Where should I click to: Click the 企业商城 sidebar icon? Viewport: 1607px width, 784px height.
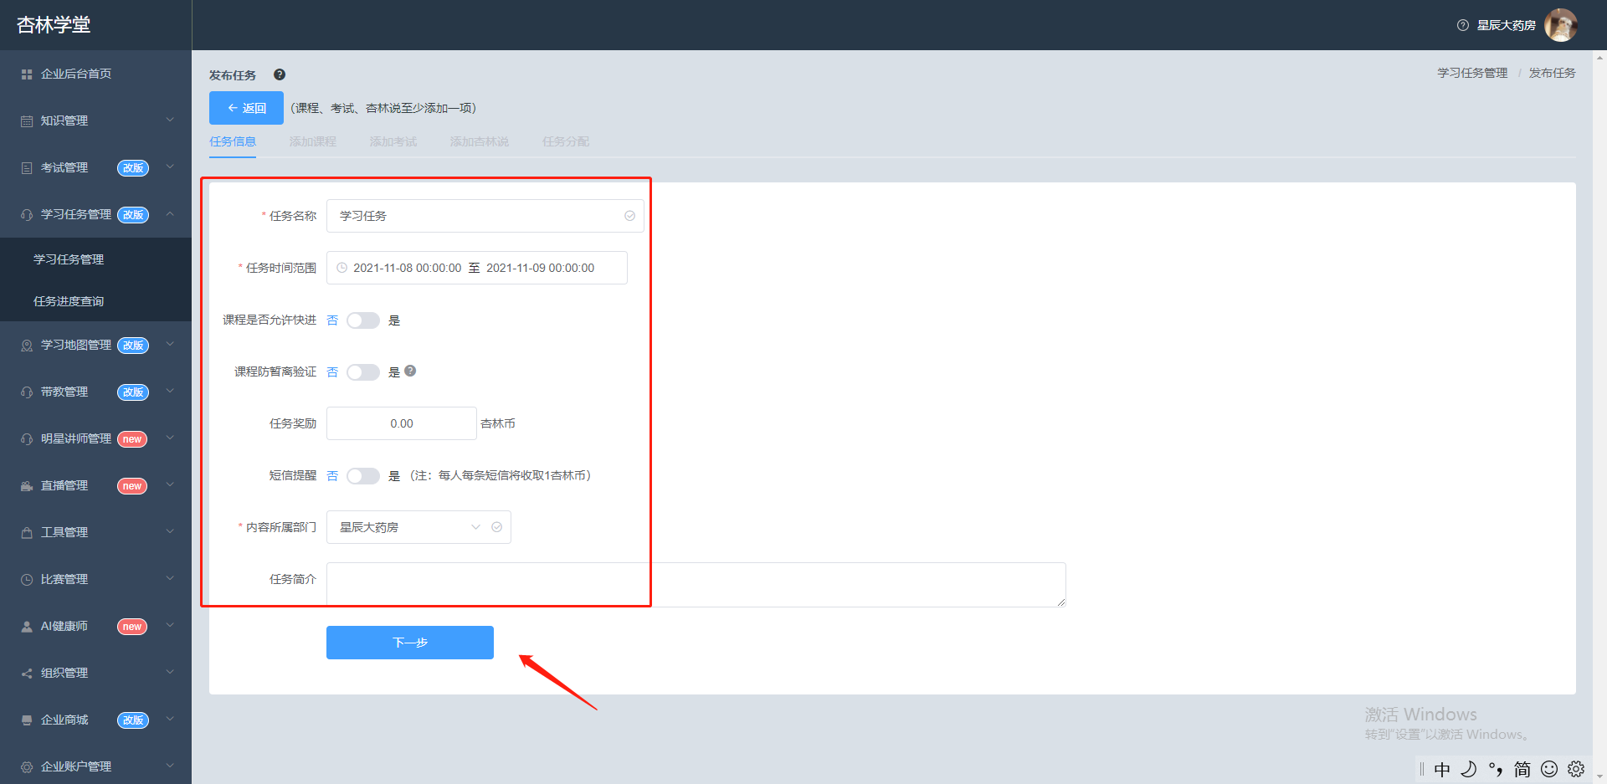coord(27,720)
